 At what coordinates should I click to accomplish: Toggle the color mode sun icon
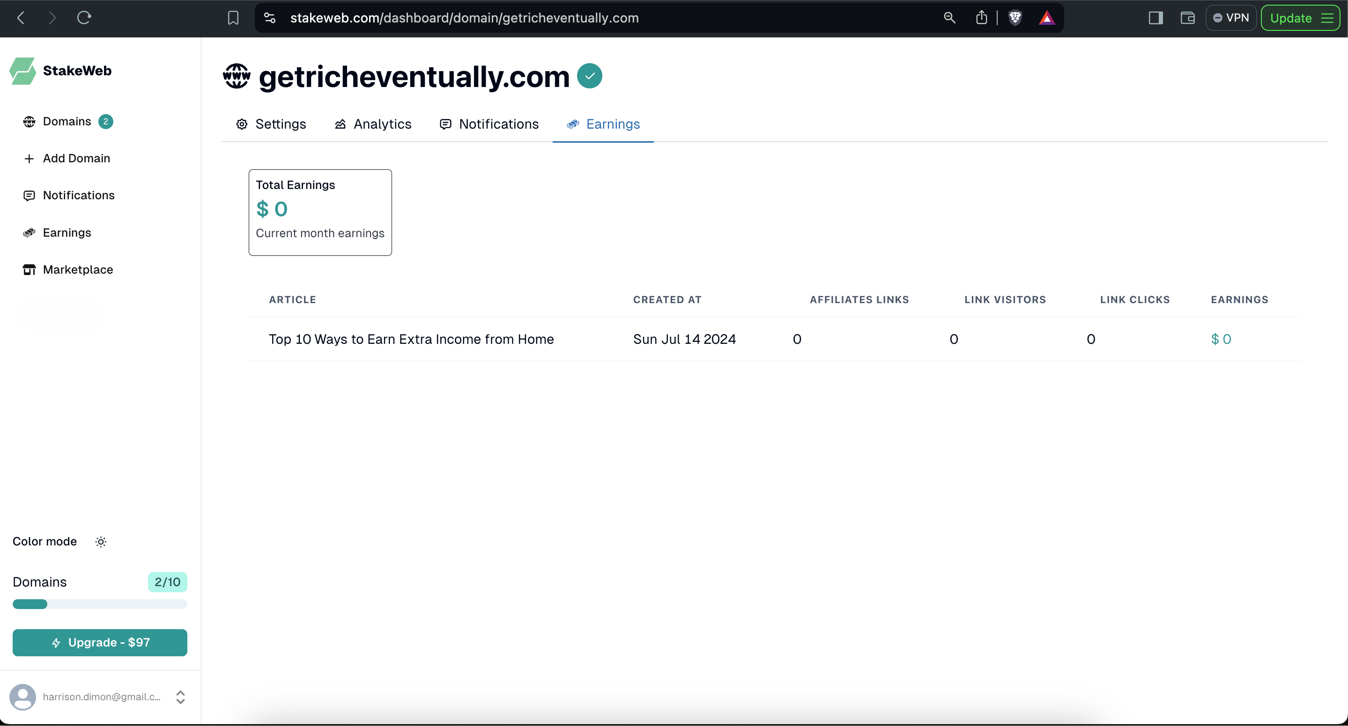pyautogui.click(x=101, y=542)
